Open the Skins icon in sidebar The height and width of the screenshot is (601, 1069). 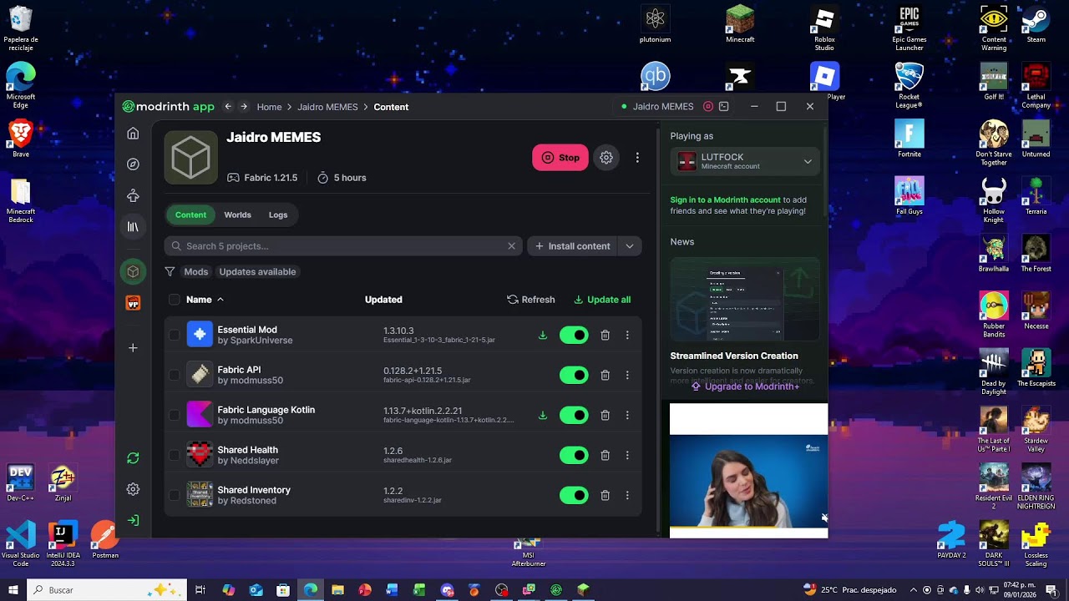[x=133, y=195]
